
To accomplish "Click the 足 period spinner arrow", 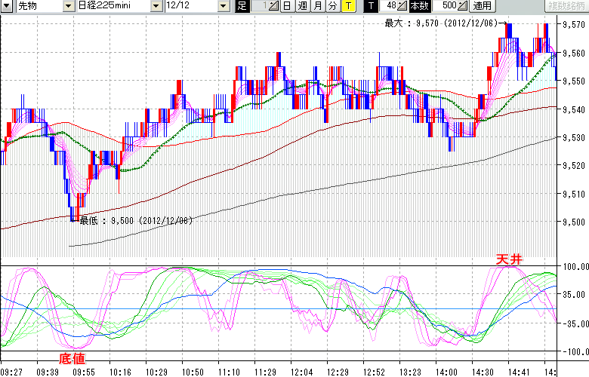I will point(273,6).
